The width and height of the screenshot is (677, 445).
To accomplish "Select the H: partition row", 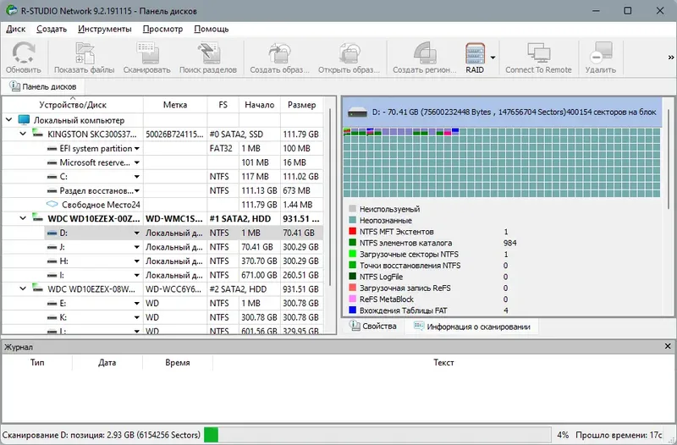I will click(162, 261).
